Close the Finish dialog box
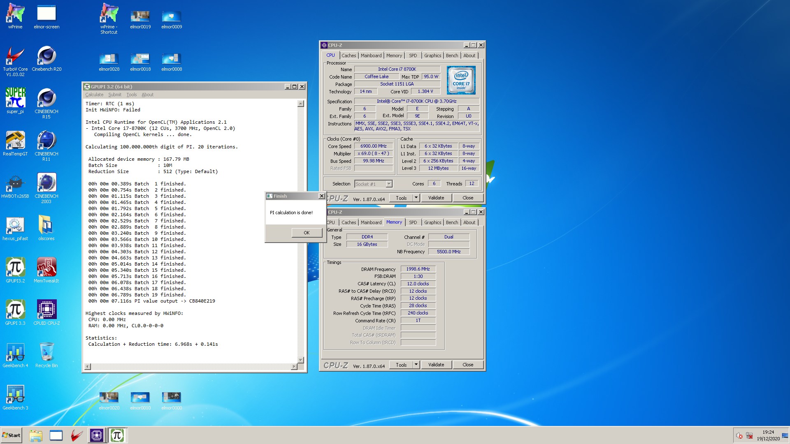Viewport: 790px width, 444px height. point(322,196)
